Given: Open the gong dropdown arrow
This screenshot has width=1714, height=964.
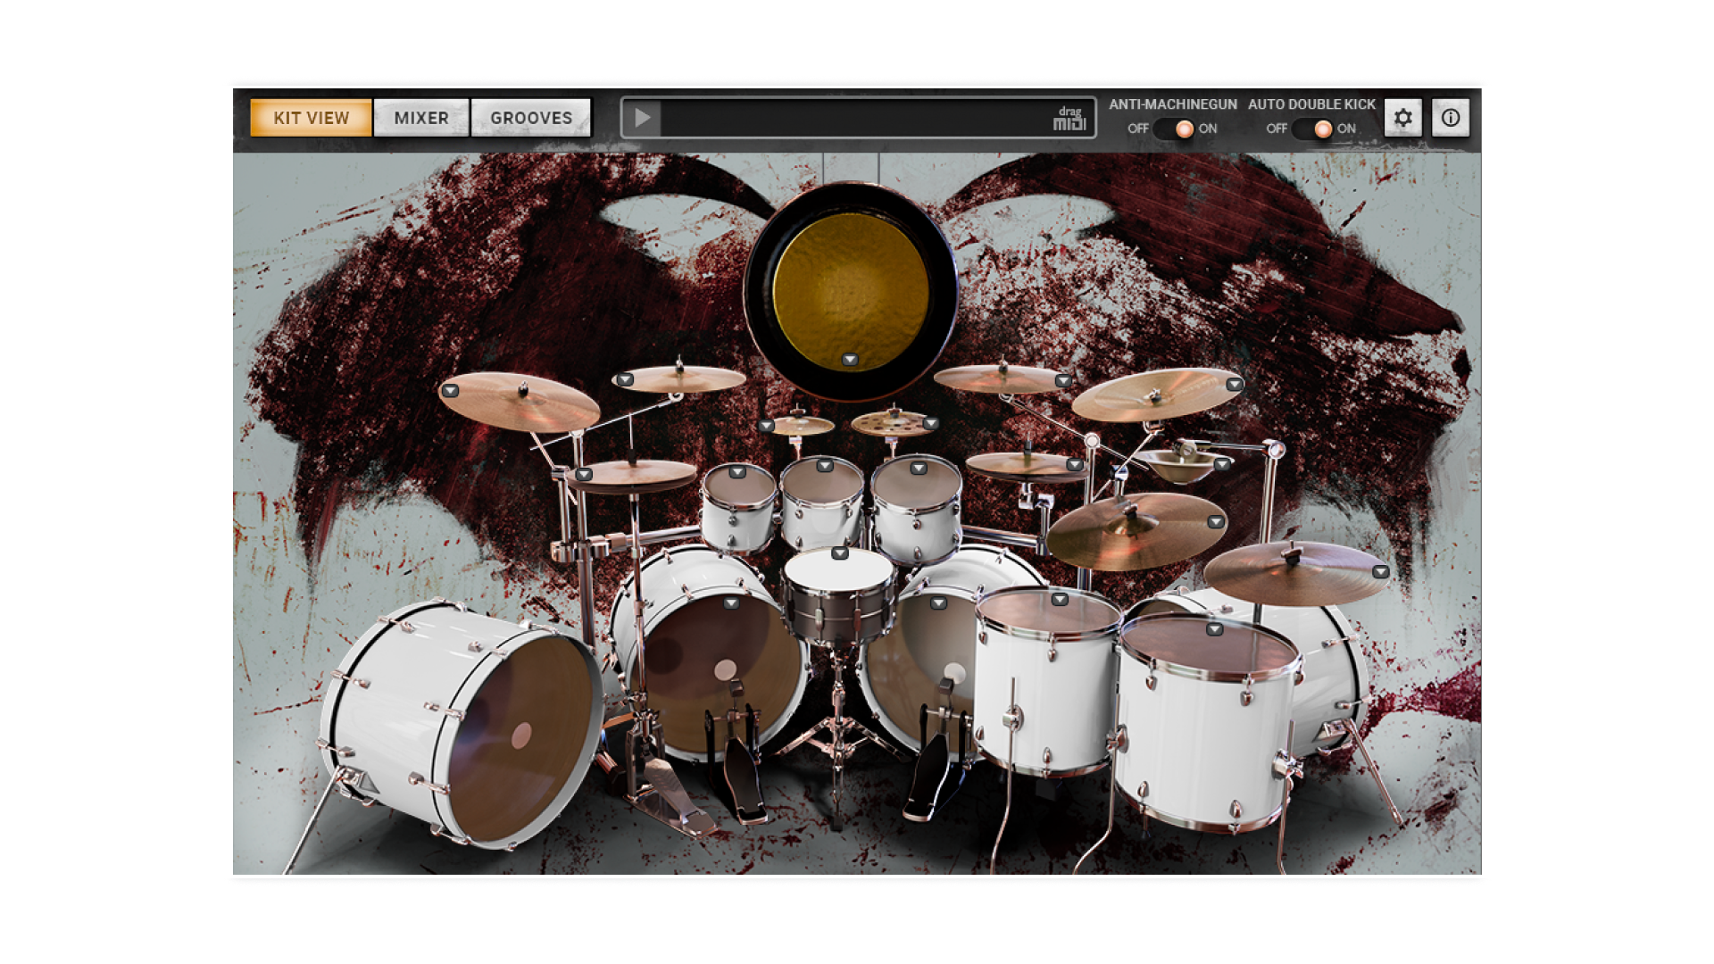Looking at the screenshot, I should click(x=850, y=360).
